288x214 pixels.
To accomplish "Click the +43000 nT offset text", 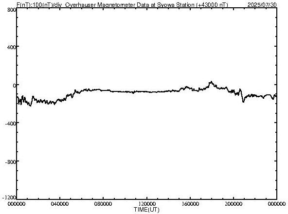I will pyautogui.click(x=212, y=5).
